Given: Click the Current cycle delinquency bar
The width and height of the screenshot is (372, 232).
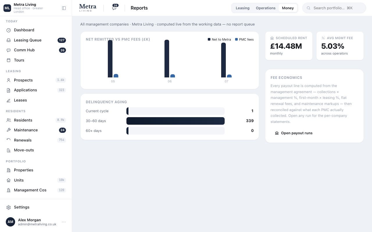Looking at the screenshot, I should [x=176, y=111].
